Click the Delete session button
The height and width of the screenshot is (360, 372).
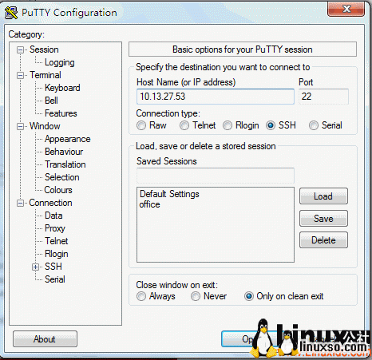click(x=323, y=240)
